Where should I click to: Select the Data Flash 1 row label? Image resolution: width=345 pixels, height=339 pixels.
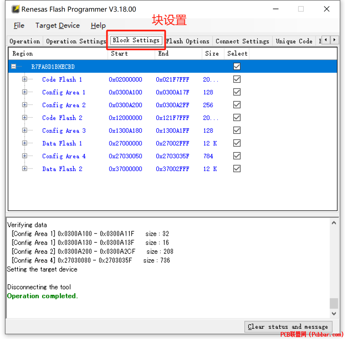click(62, 143)
